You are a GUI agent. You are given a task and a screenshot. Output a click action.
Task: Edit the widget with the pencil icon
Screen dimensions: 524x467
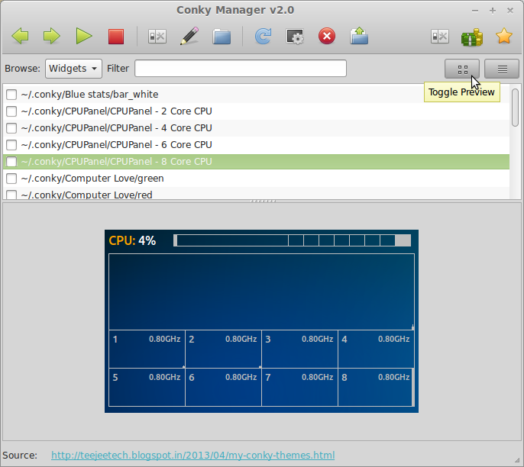pos(189,36)
